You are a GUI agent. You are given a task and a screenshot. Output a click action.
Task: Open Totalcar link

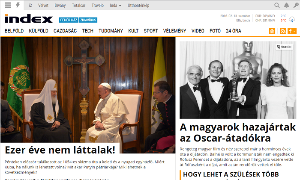coord(78,6)
